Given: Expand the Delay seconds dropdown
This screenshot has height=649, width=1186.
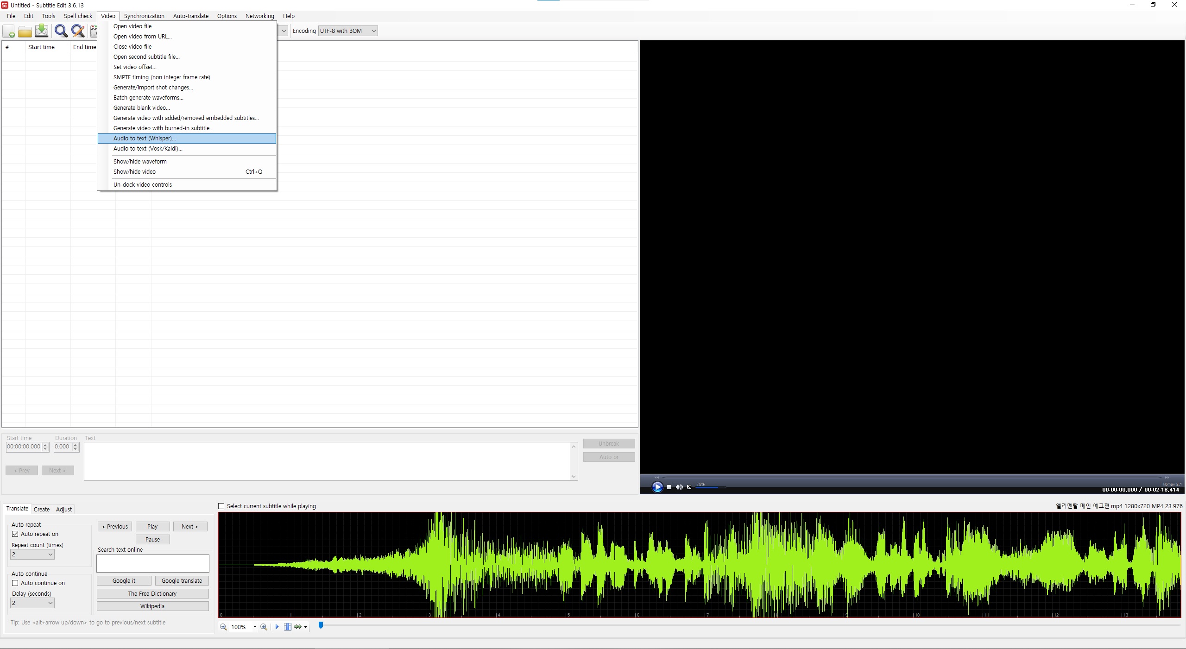Looking at the screenshot, I should (32, 603).
